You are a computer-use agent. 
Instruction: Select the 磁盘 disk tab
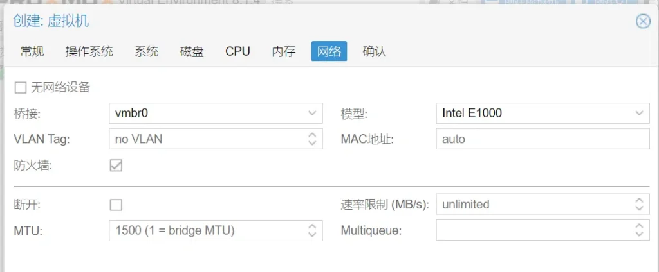192,51
